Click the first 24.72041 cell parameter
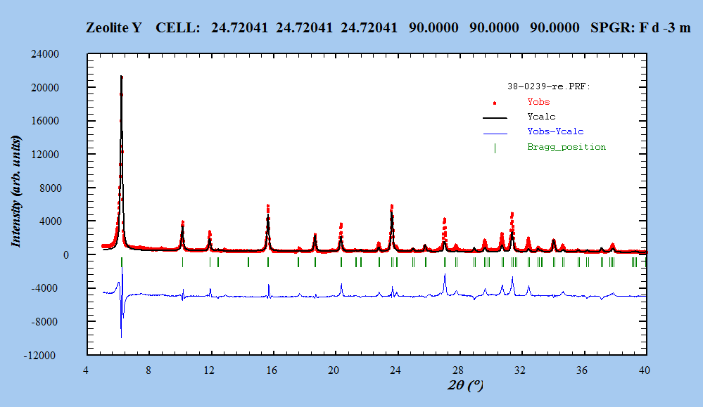Image resolution: width=703 pixels, height=407 pixels. [x=239, y=27]
